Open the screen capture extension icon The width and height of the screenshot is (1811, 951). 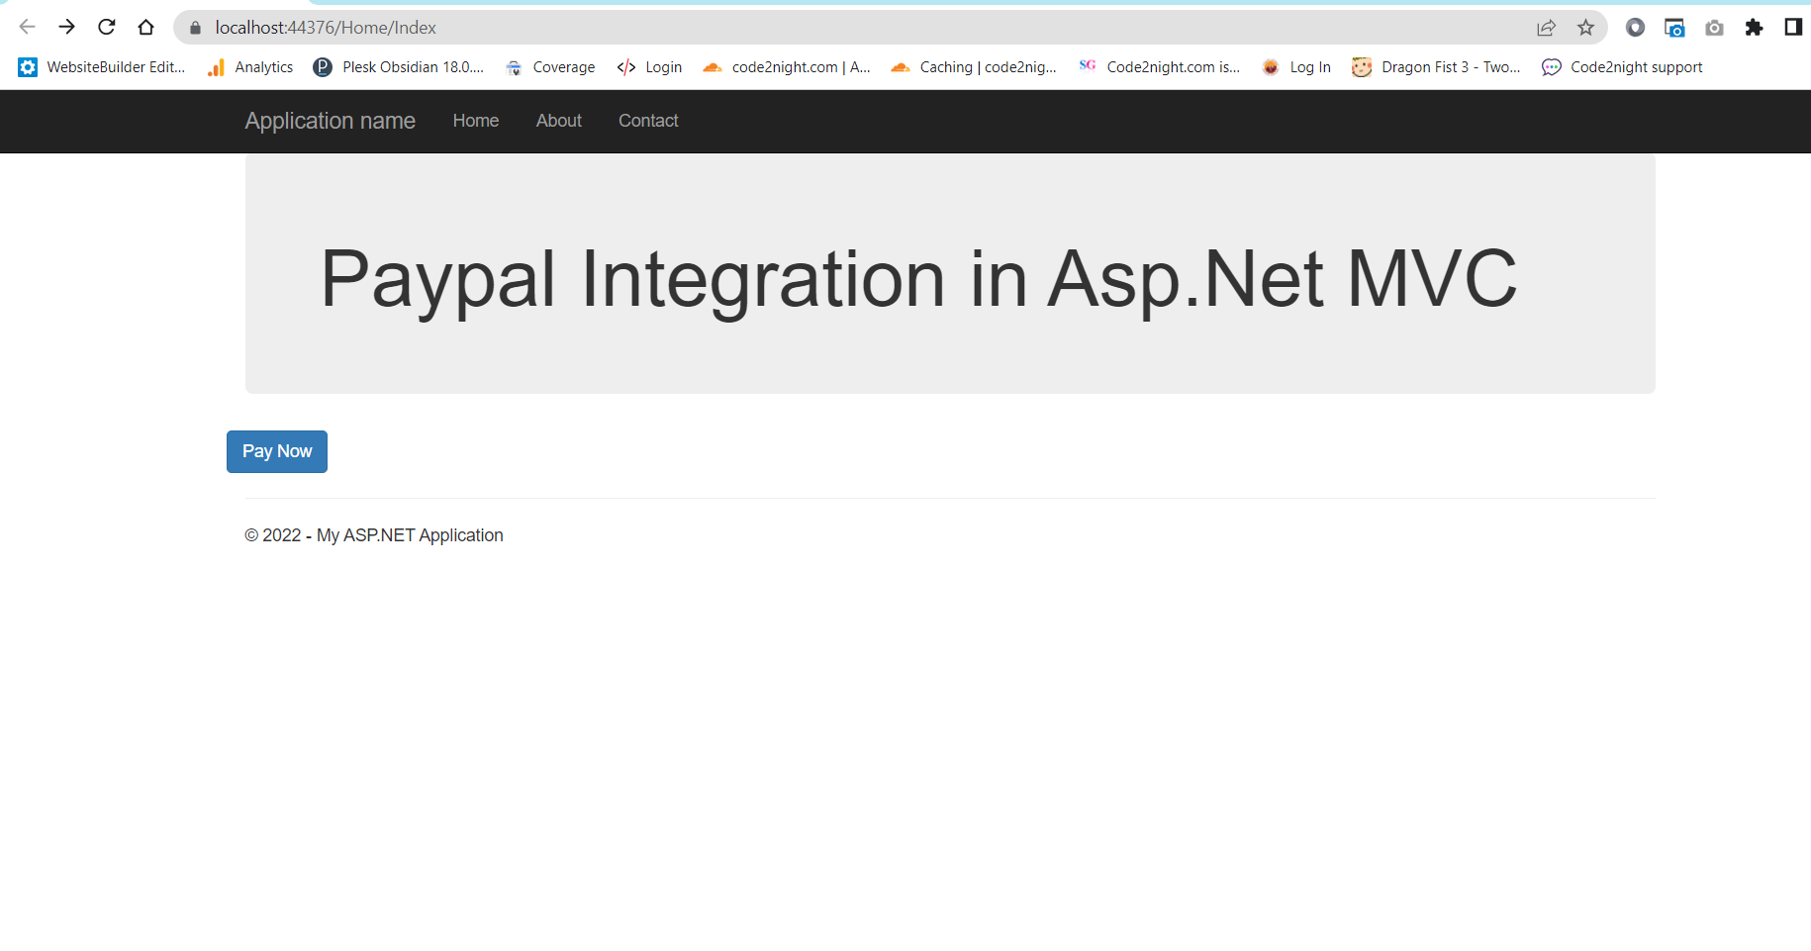tap(1674, 28)
